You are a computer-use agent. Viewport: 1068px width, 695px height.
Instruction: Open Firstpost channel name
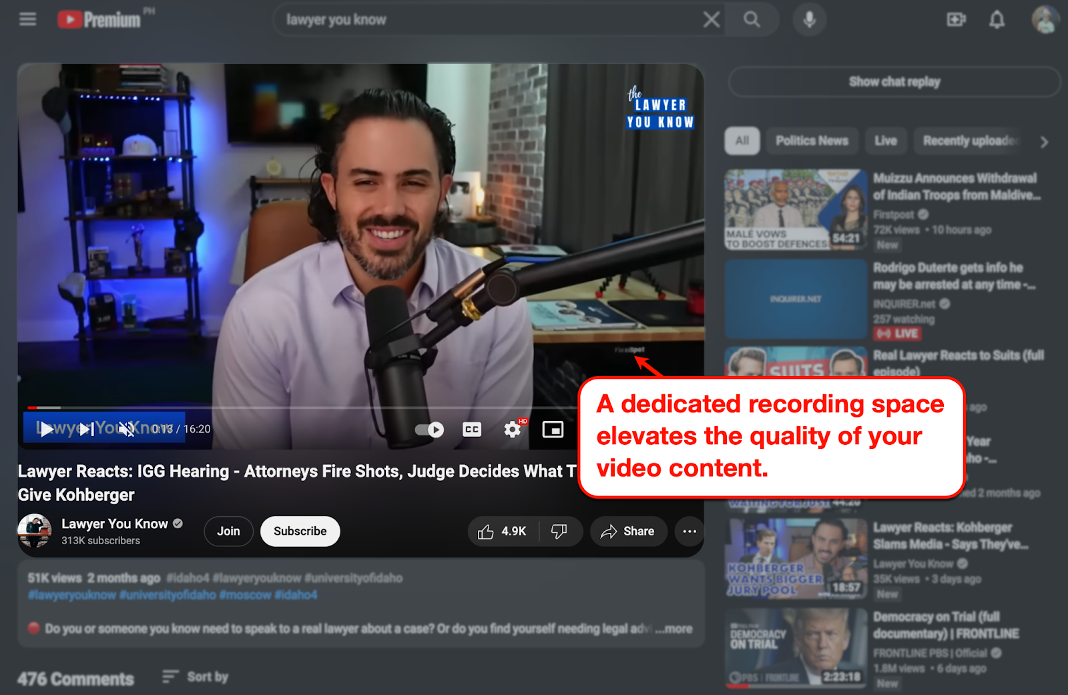(893, 214)
